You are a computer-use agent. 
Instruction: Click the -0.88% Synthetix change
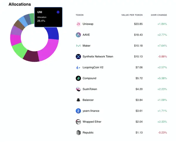coord(163,56)
